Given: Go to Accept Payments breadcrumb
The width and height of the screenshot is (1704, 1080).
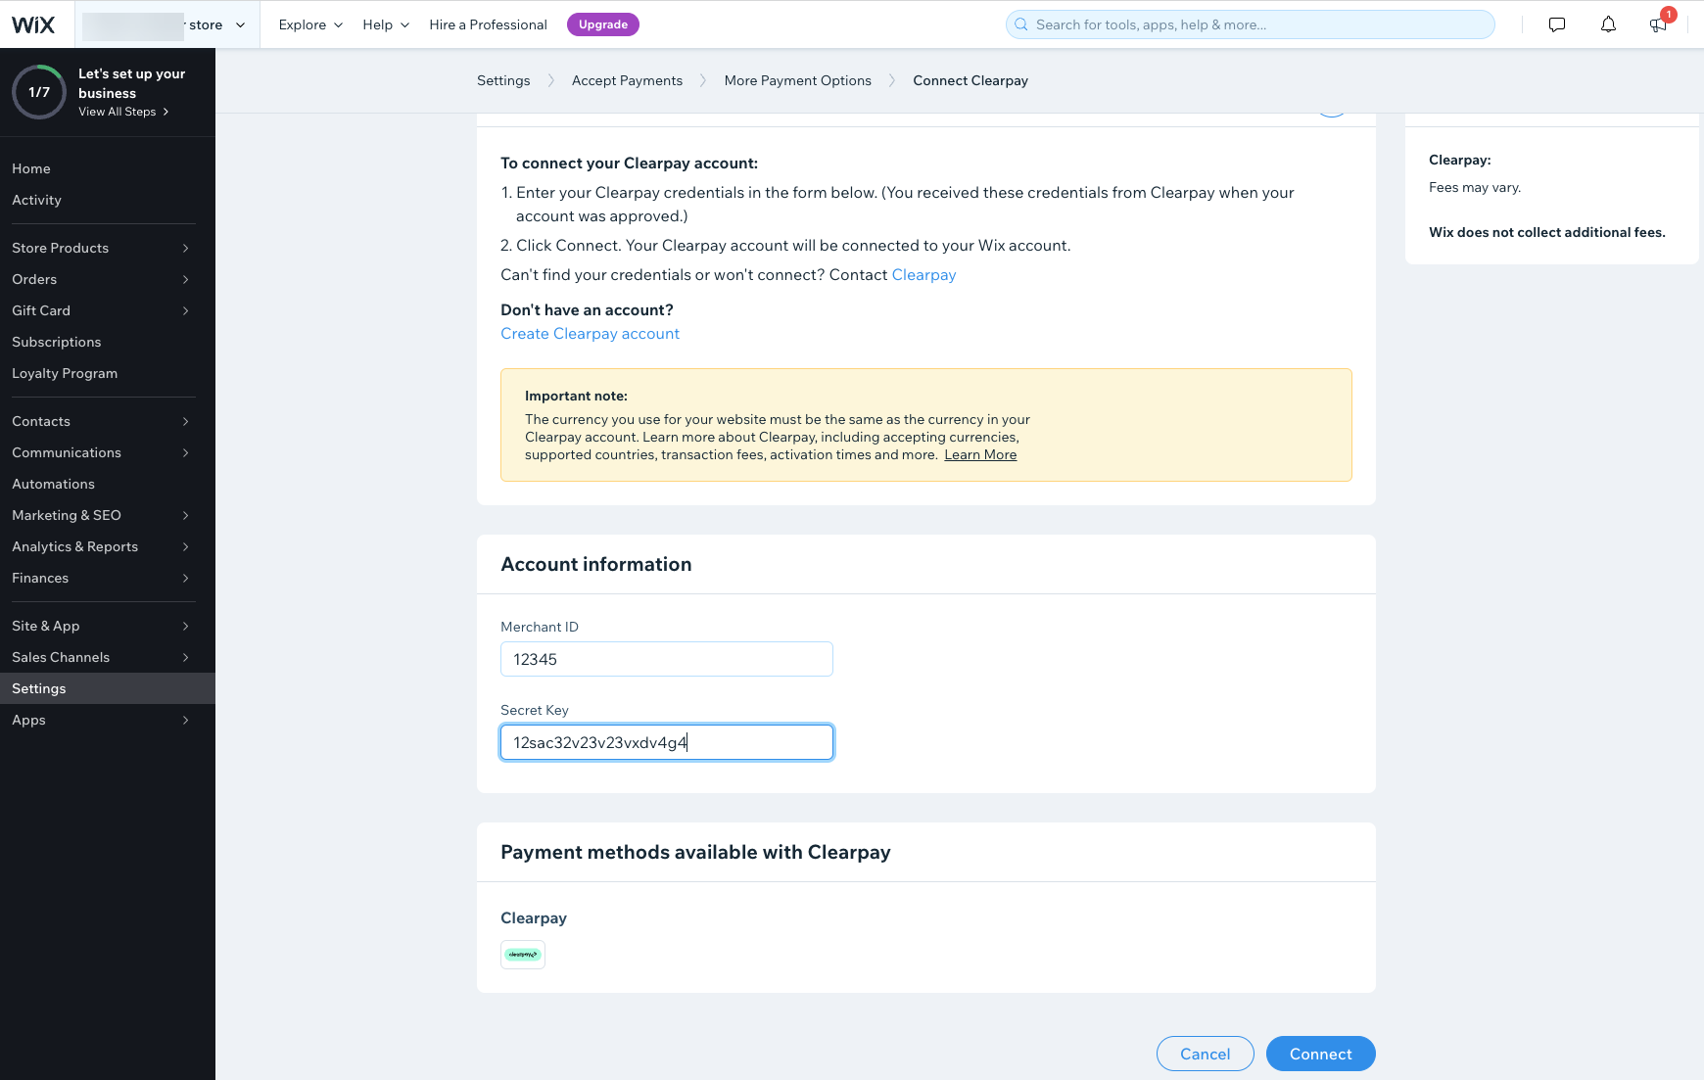Looking at the screenshot, I should point(627,80).
